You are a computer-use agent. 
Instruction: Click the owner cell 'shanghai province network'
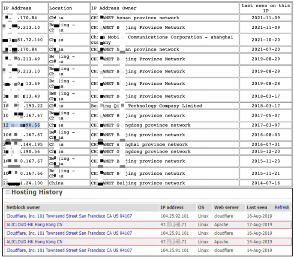(x=139, y=144)
